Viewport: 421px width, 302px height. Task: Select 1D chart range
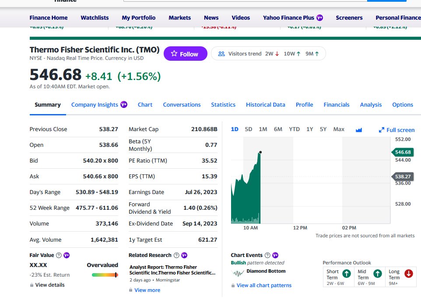(x=235, y=129)
